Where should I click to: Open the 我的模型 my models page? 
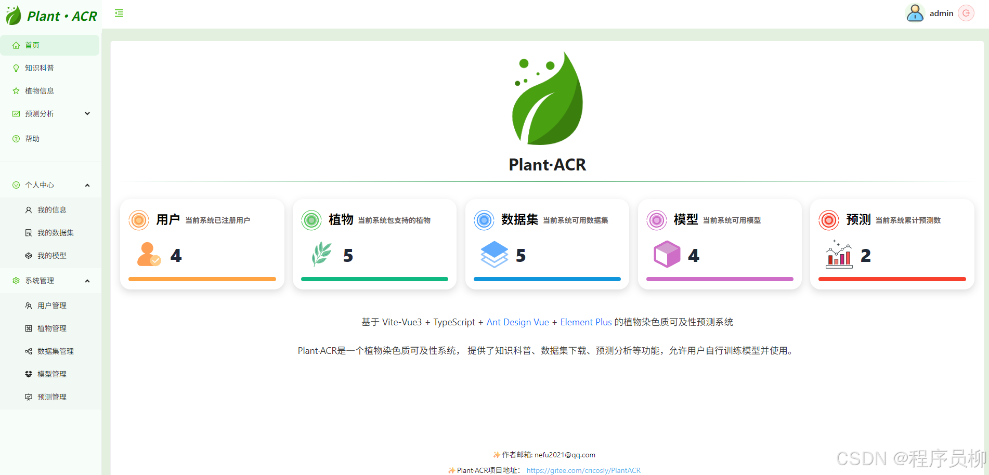(x=52, y=255)
